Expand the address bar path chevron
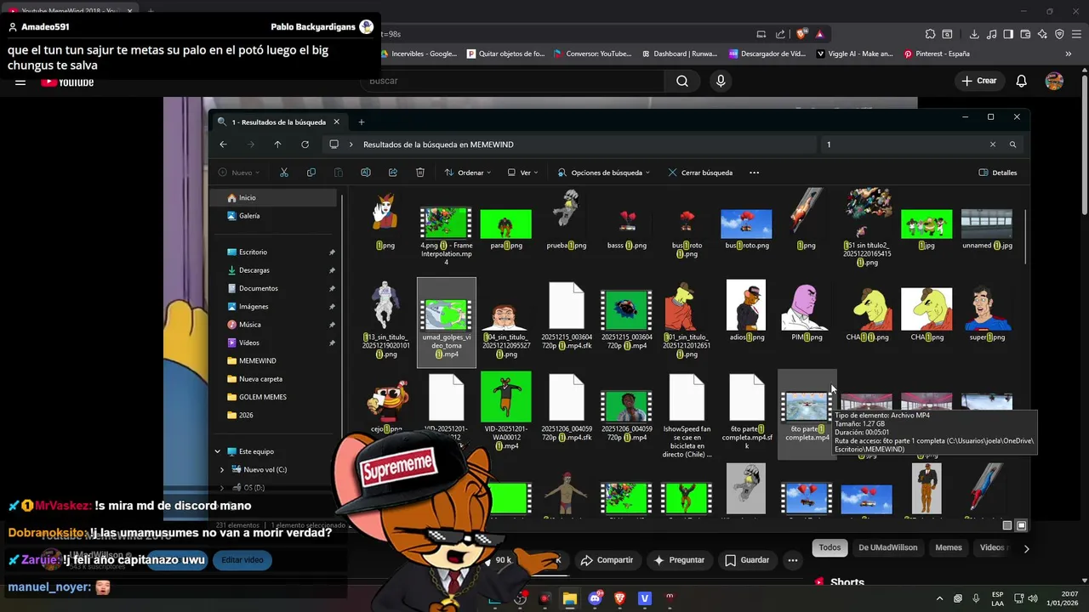 351,144
